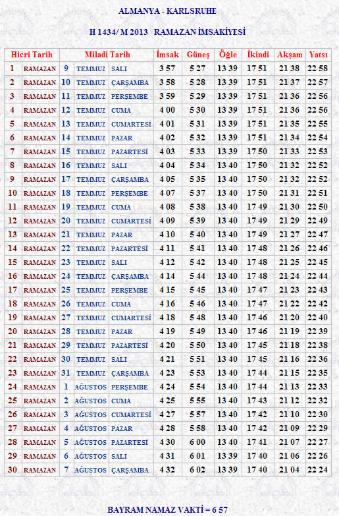Click the 1 AĞUSTOS PERŞEMBE date cell
Viewport: 339px width, 516px height.
106,387
